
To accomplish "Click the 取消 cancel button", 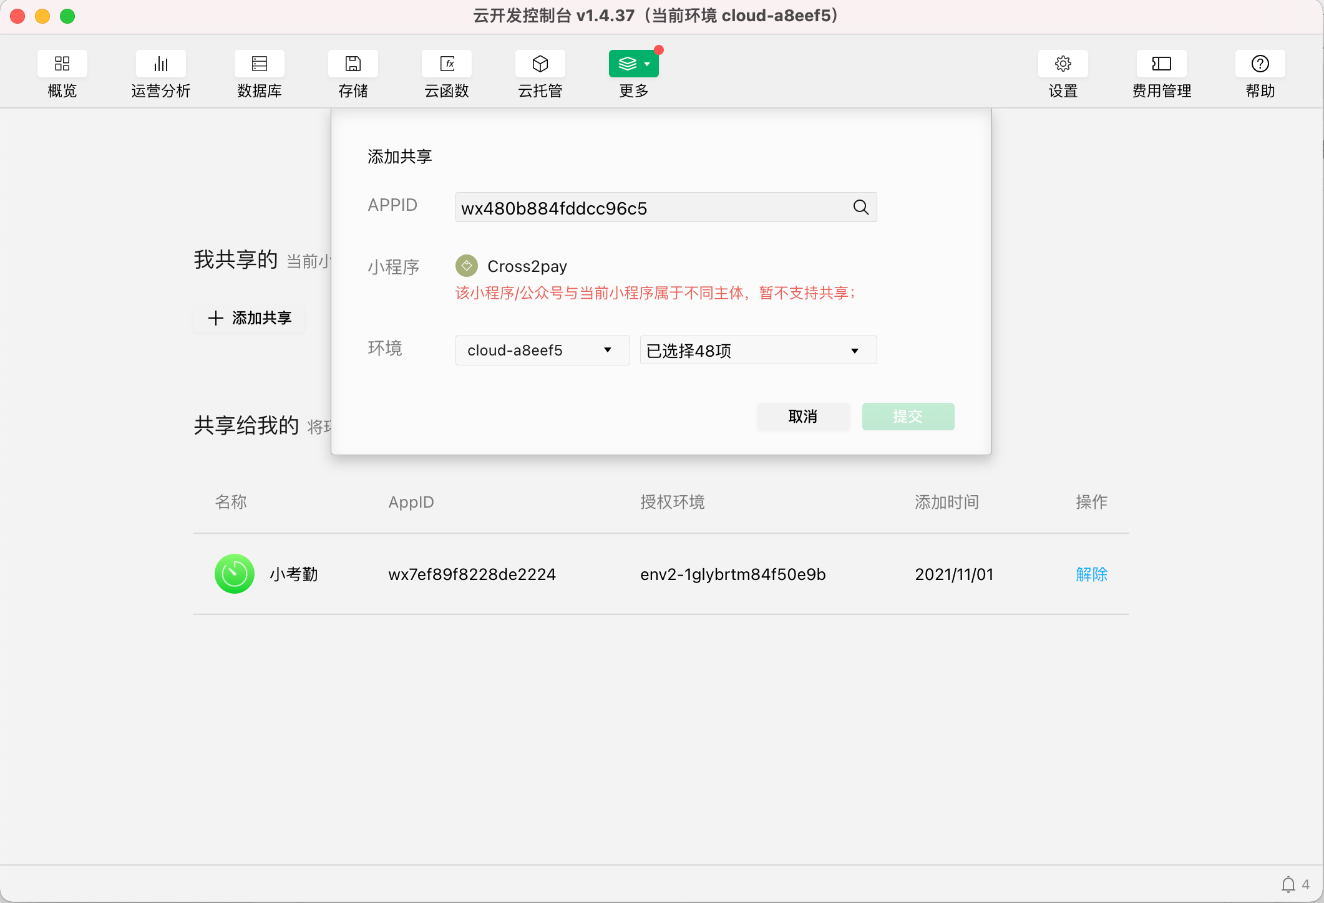I will [x=802, y=417].
